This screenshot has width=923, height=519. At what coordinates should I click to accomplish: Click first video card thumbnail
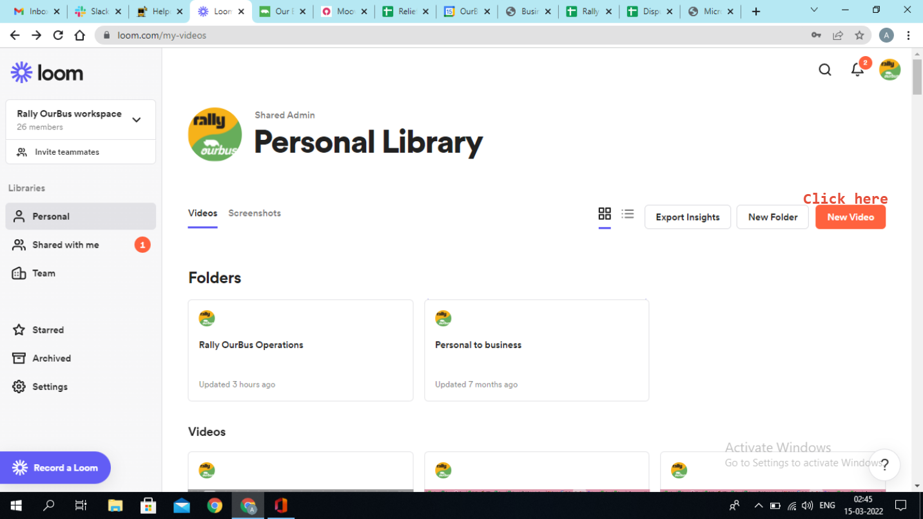(x=300, y=472)
